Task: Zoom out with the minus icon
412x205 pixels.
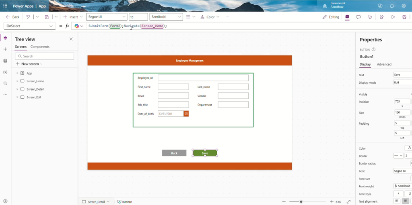Action: click(x=284, y=202)
